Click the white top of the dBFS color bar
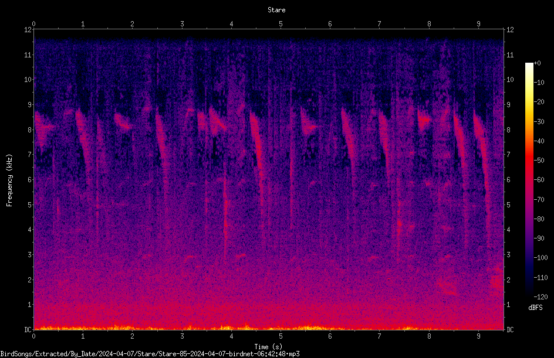554x358 pixels. 529,66
